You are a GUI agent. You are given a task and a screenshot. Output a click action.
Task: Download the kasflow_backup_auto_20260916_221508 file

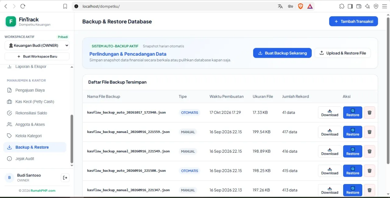[330, 171]
